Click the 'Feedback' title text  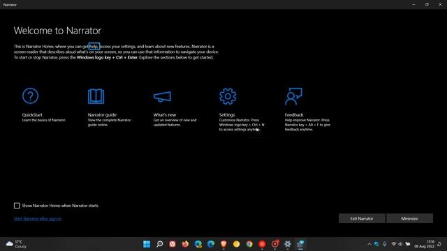pyautogui.click(x=294, y=114)
